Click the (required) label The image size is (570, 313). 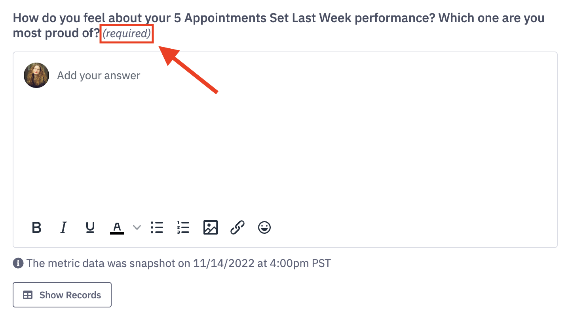pyautogui.click(x=127, y=34)
